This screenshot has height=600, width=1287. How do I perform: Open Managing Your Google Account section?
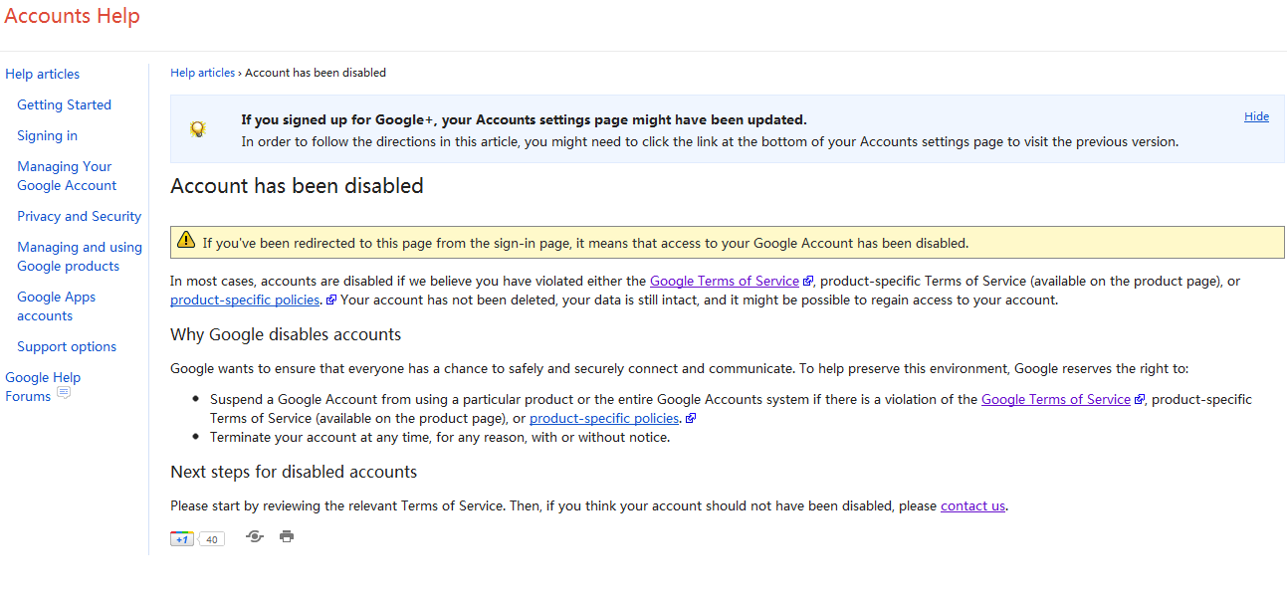tap(67, 176)
